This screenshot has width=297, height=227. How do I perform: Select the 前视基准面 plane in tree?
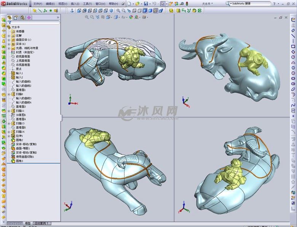point(23,56)
